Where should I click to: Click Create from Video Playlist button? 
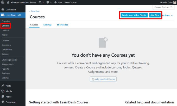pyautogui.click(x=134, y=15)
